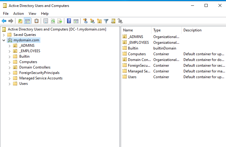The width and height of the screenshot is (226, 147).
Task: Maximize the Active Directory window
Action: click(206, 5)
